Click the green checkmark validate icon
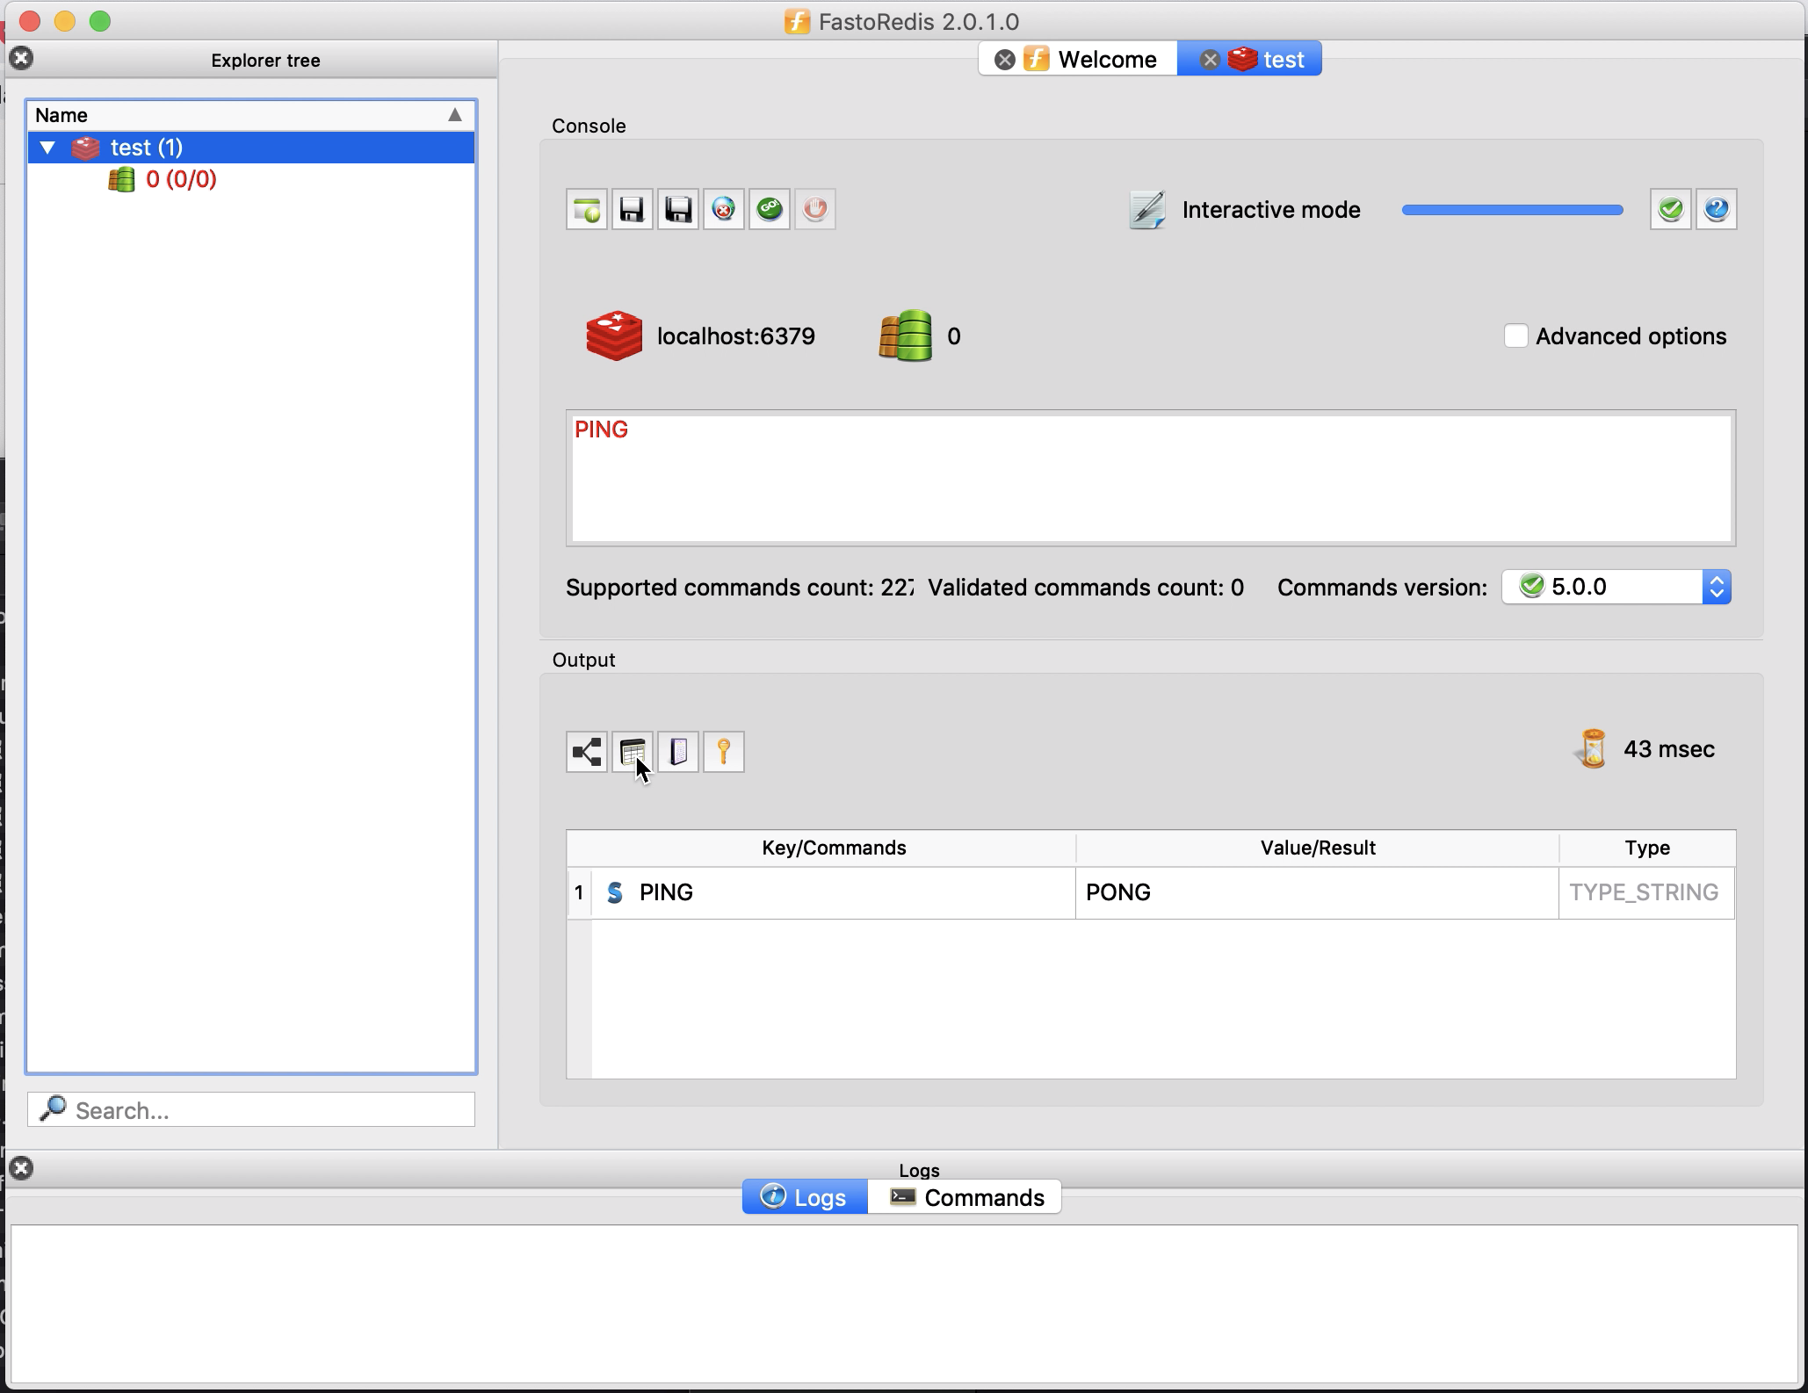 1671,209
